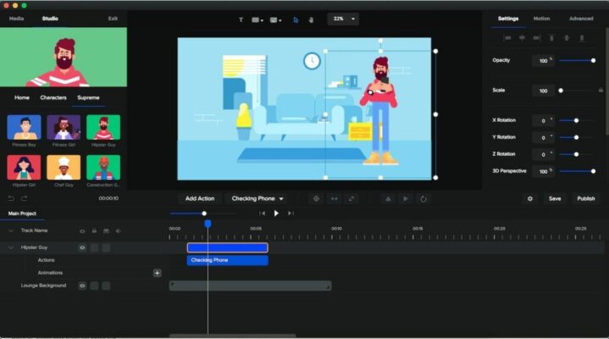Switch to the Motion tab
The width and height of the screenshot is (609, 339).
click(x=541, y=18)
